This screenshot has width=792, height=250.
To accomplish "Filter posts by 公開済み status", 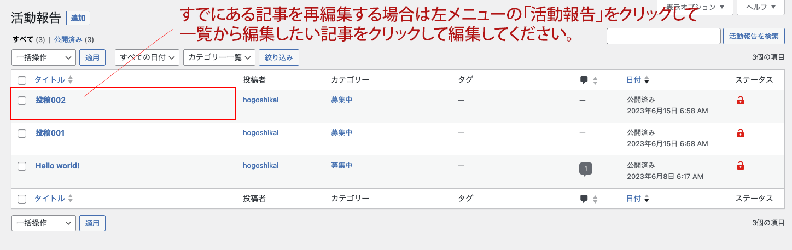I will click(x=68, y=39).
